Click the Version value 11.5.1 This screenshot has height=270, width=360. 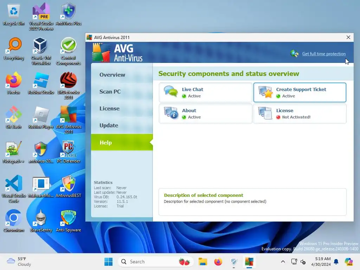tap(122, 201)
